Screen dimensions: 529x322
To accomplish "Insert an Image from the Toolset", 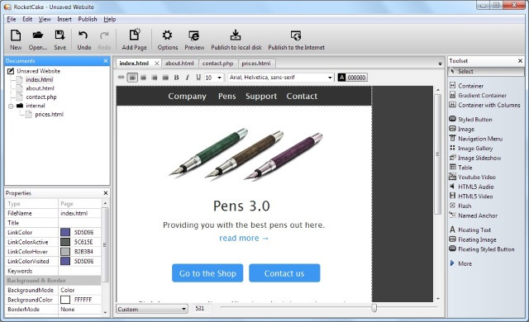I will coord(462,129).
